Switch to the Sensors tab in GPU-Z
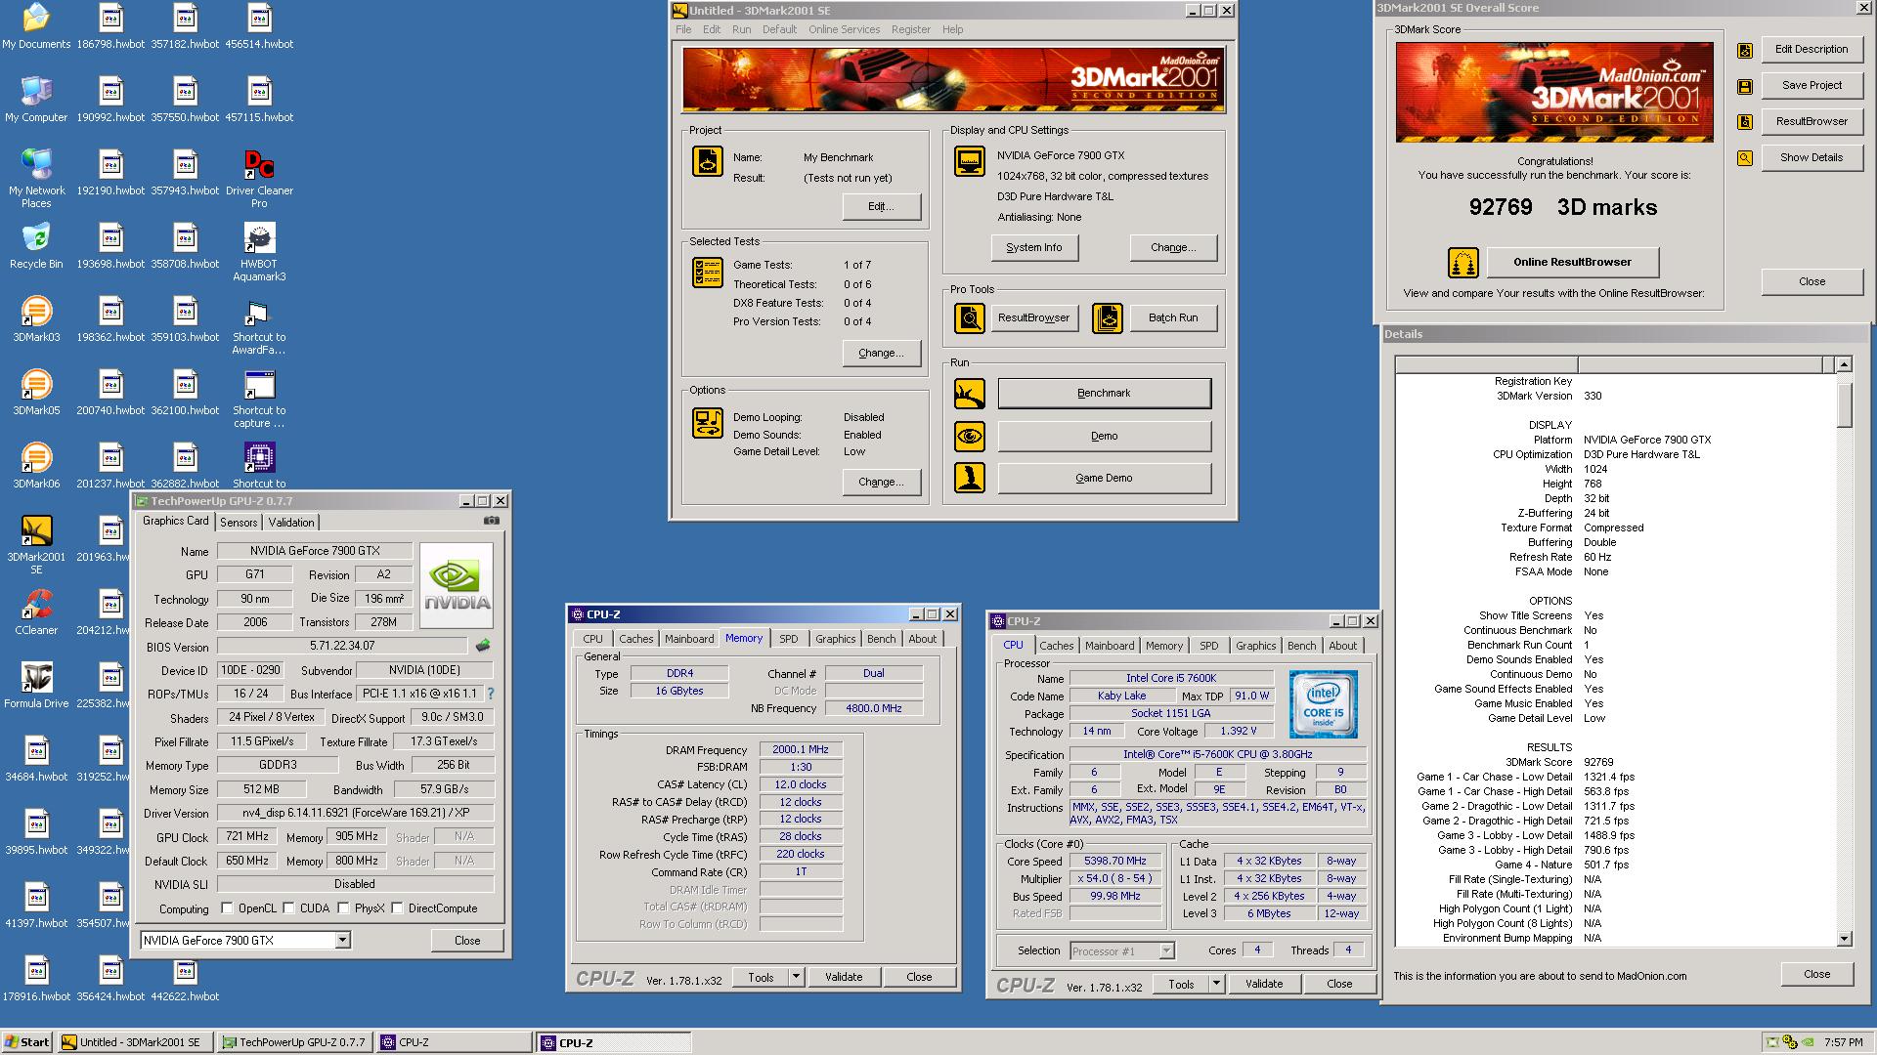This screenshot has height=1055, width=1877. tap(239, 523)
